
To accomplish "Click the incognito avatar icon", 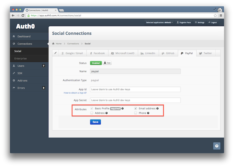I will pos(220,10).
